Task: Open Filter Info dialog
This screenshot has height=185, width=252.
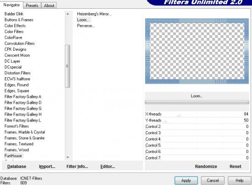Action: pyautogui.click(x=77, y=167)
